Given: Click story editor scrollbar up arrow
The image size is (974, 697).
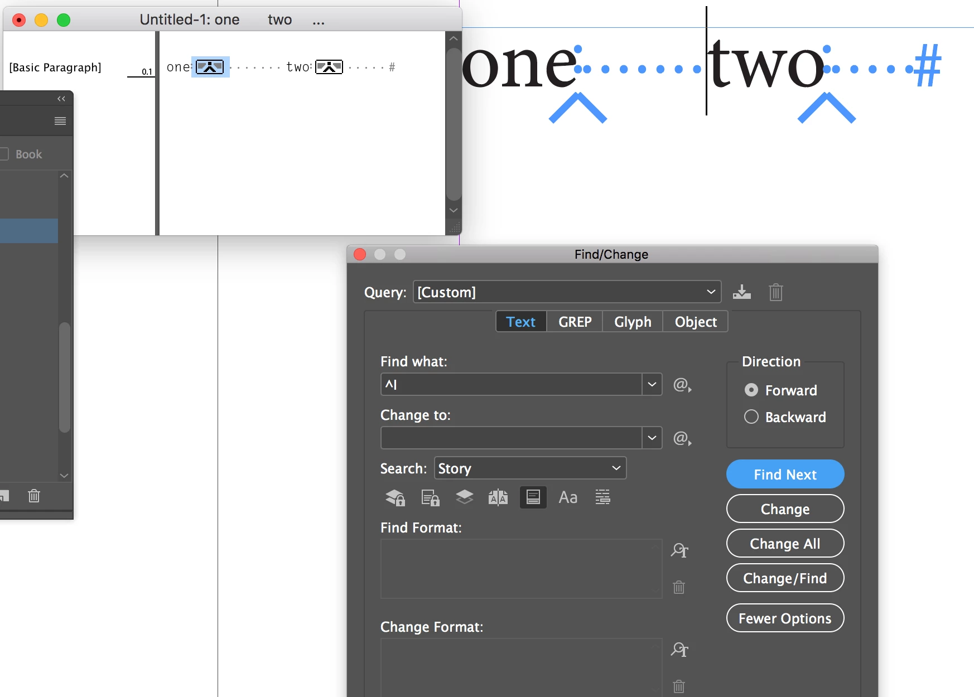Looking at the screenshot, I should coord(454,38).
